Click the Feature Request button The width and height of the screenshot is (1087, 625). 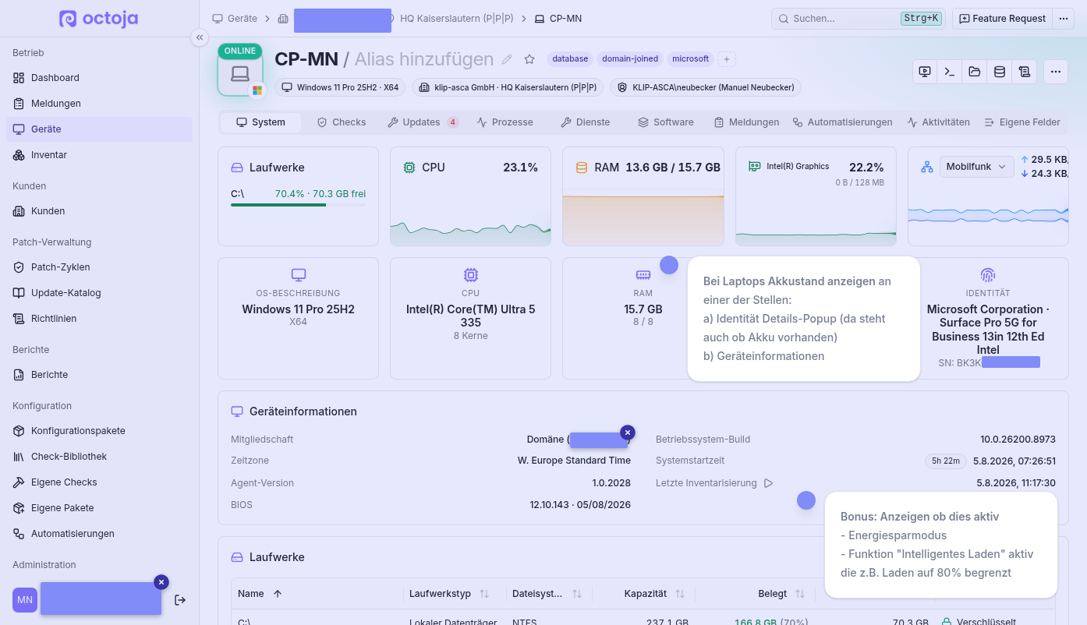1002,19
